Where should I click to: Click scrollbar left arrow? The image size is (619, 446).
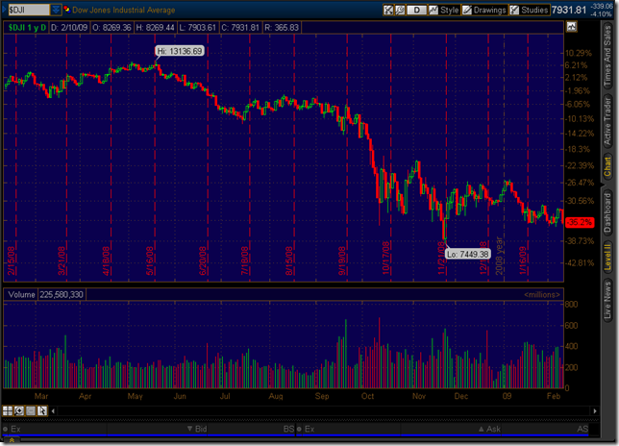53,410
